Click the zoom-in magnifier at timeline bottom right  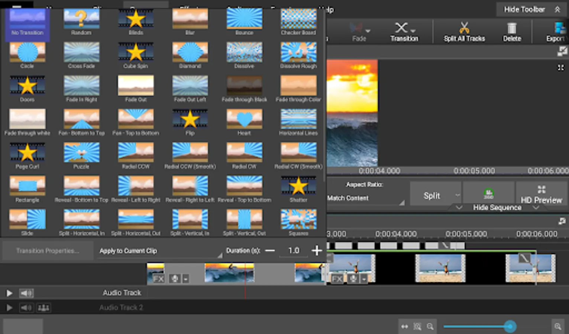[x=557, y=327]
